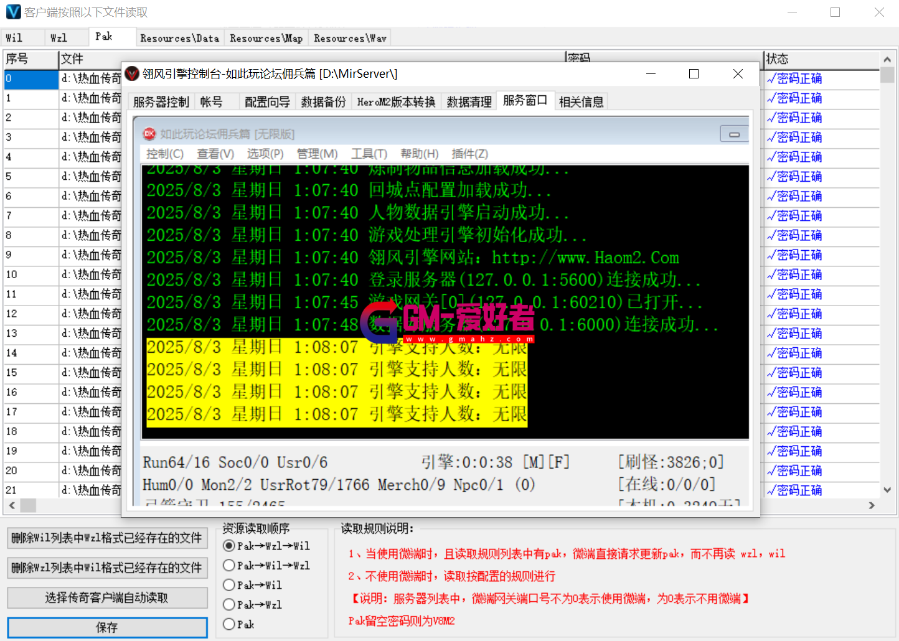The height and width of the screenshot is (641, 899).
Task: Open the 控制(C) menu
Action: (164, 154)
